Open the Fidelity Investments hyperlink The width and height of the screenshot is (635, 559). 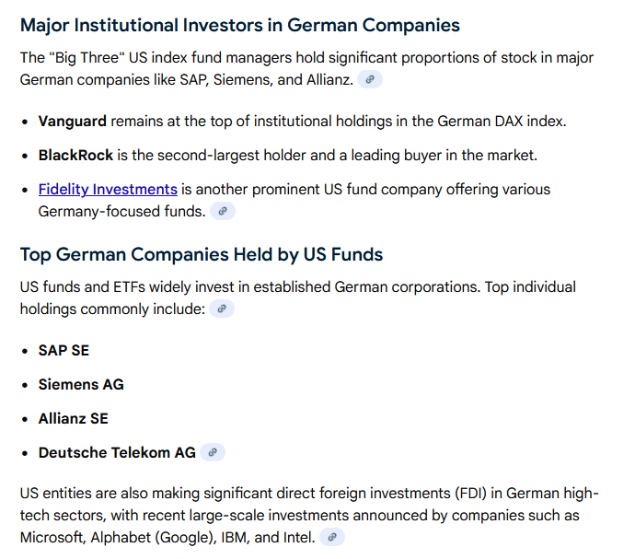[x=108, y=189]
